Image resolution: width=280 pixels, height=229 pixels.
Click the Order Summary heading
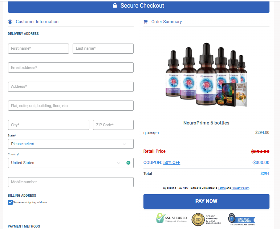point(167,22)
